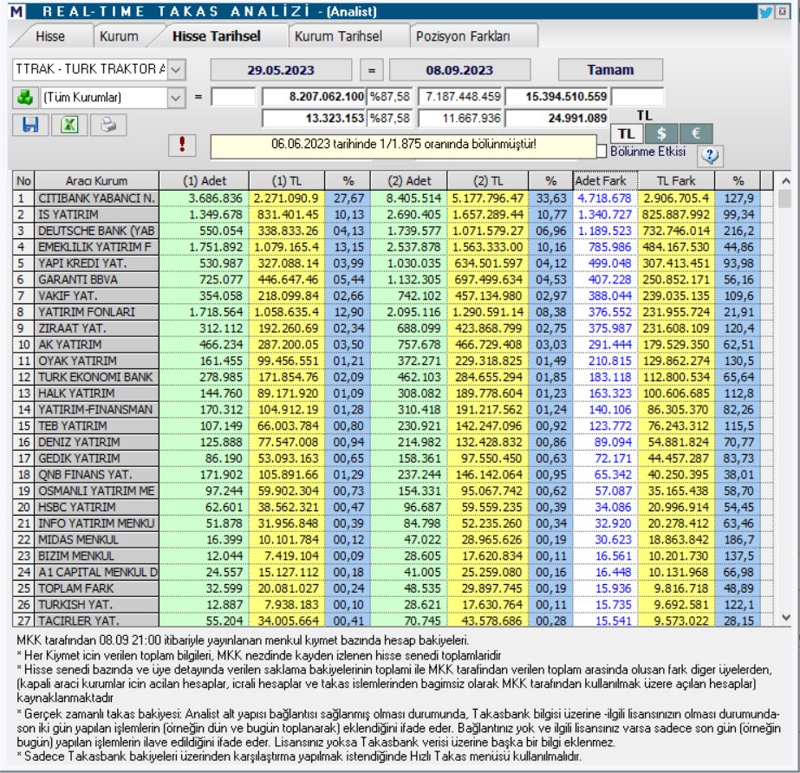The image size is (800, 773).
Task: Open the Tüm Kurumlar institution dropdown
Action: tap(175, 97)
